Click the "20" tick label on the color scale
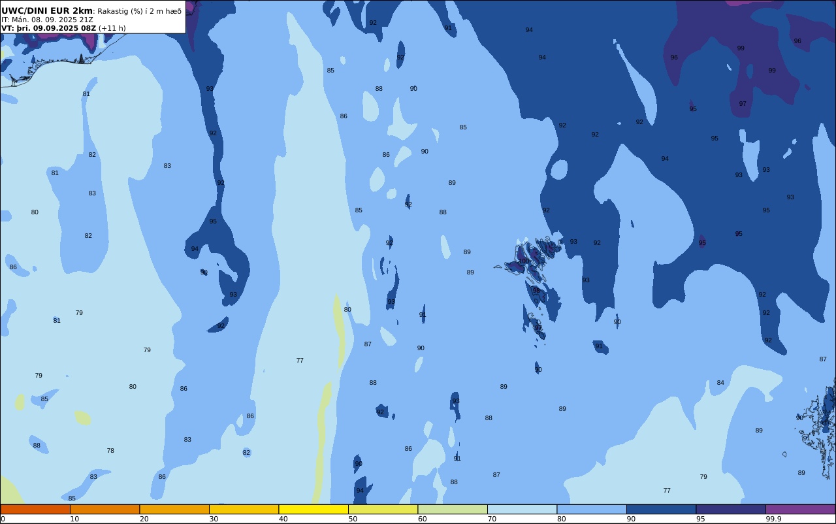This screenshot has height=524, width=836. tap(144, 519)
